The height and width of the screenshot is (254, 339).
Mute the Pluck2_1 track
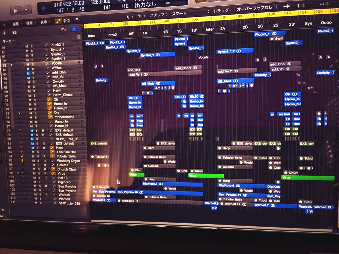(x=27, y=46)
